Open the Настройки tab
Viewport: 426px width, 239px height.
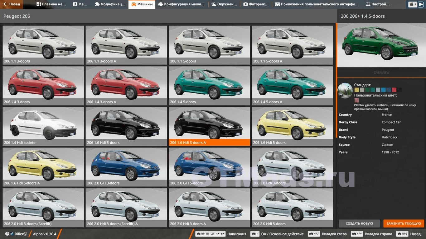tap(378, 4)
